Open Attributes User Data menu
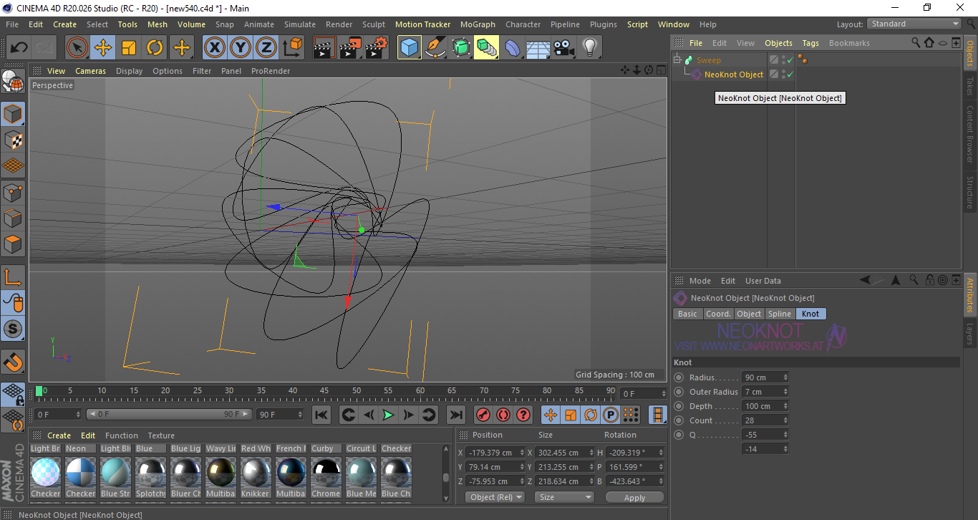This screenshot has height=520, width=978. [x=763, y=281]
